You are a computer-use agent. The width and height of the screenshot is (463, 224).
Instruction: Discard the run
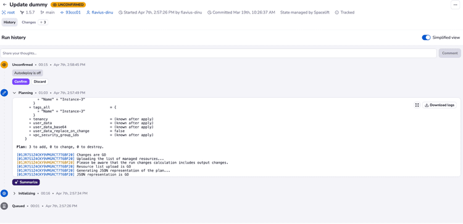pos(40,81)
